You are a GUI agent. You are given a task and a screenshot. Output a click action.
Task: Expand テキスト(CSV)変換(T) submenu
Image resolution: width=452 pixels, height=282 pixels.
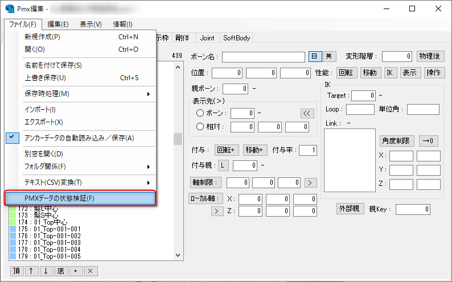tap(89, 183)
